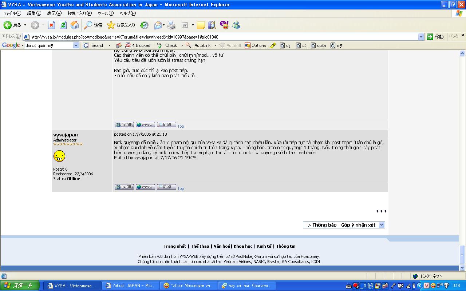Open the Home page icon
The height and width of the screenshot is (291, 466).
[x=75, y=25]
